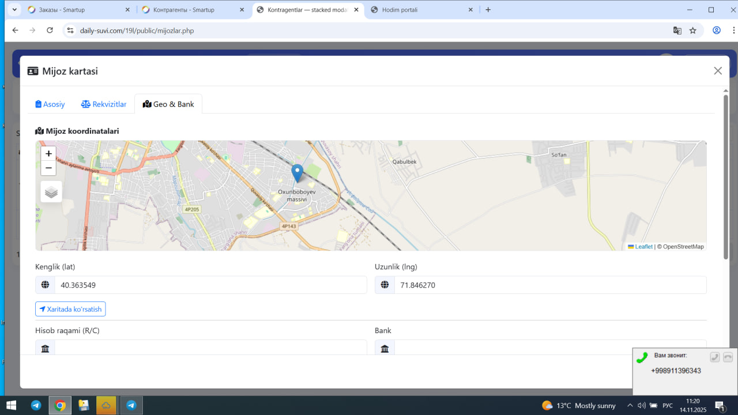Zoom in on the map
The height and width of the screenshot is (415, 738).
tap(48, 154)
